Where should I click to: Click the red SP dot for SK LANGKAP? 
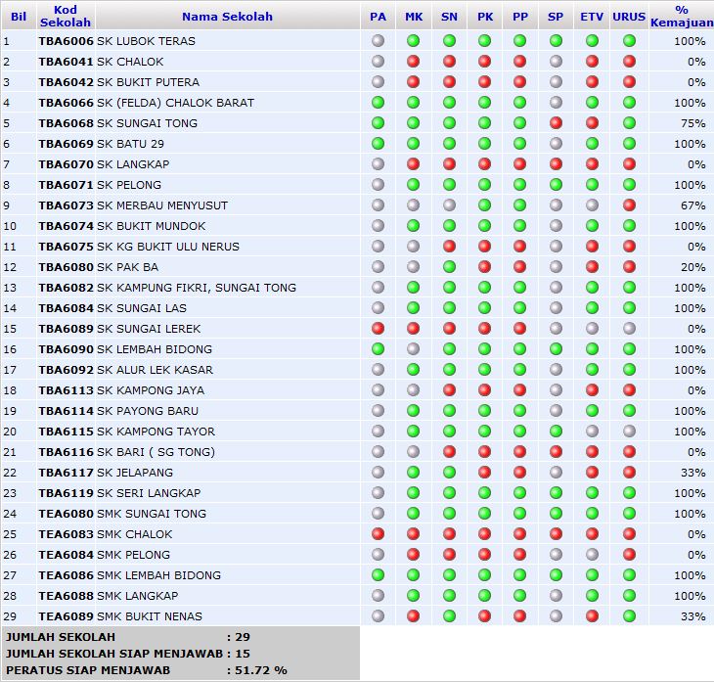click(x=556, y=164)
